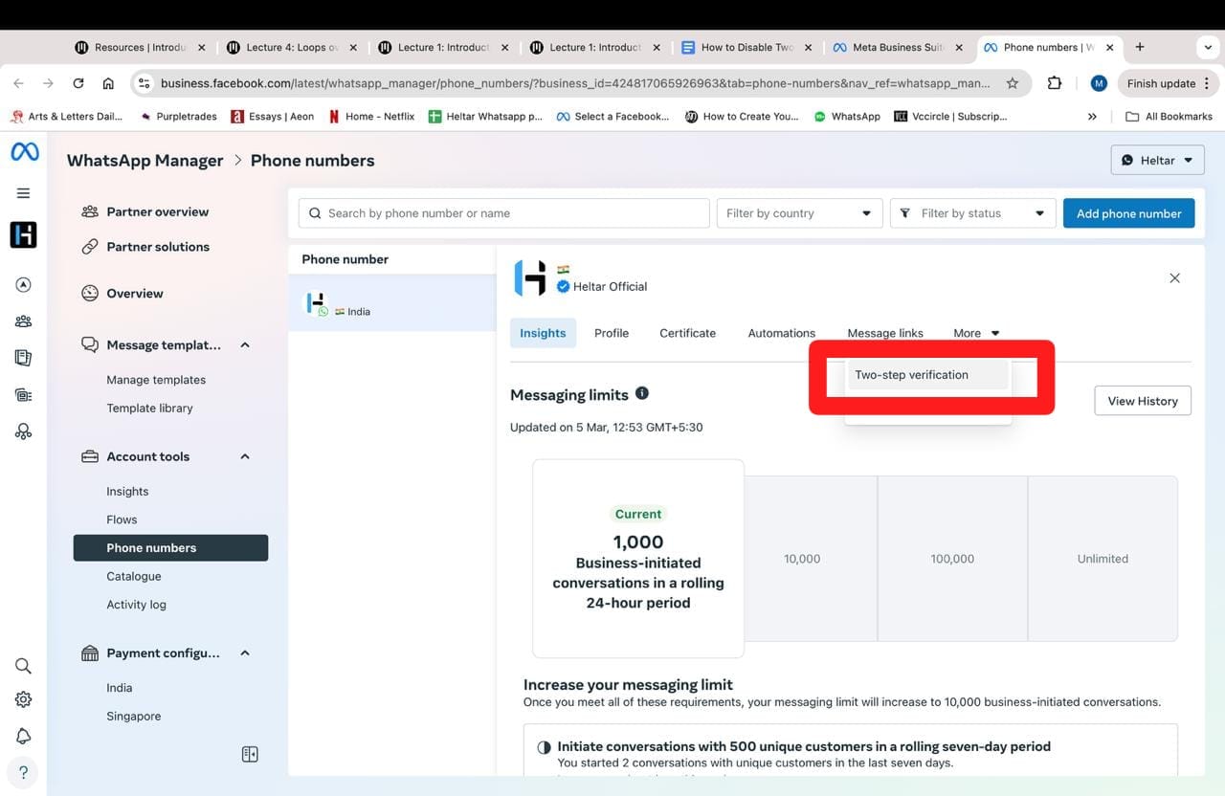Open Manage templates in sidebar
The width and height of the screenshot is (1225, 796).
pos(156,380)
